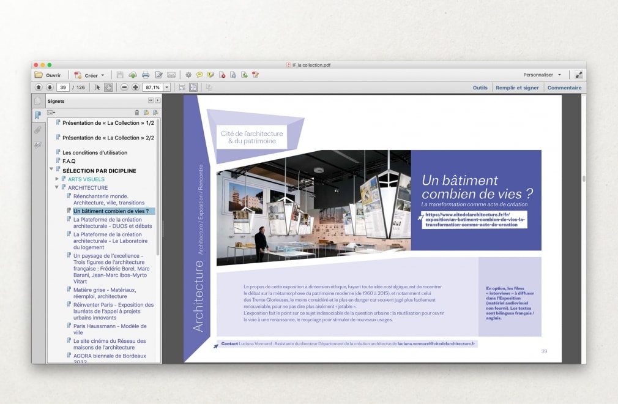The width and height of the screenshot is (618, 404).
Task: Click the sticky note comment icon
Action: (x=200, y=75)
